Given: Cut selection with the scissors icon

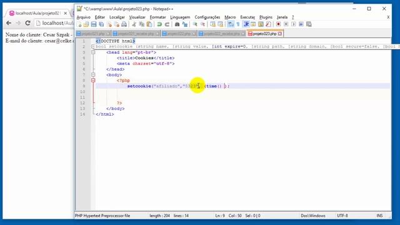Looking at the screenshot, I should [134, 24].
